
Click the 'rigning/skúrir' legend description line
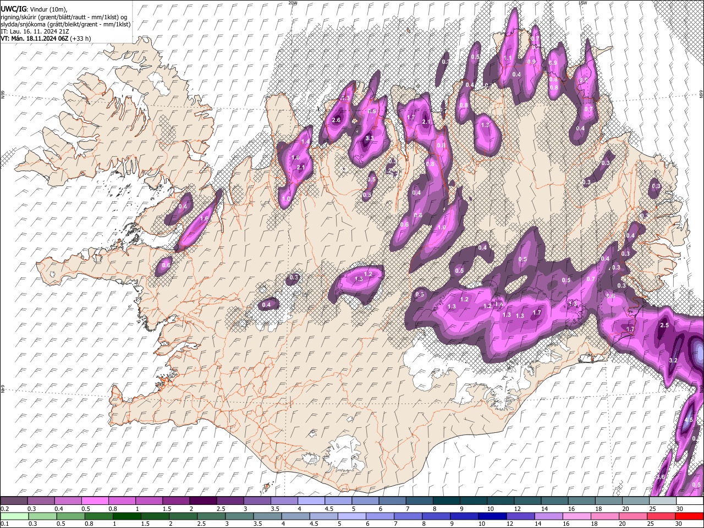coord(64,17)
